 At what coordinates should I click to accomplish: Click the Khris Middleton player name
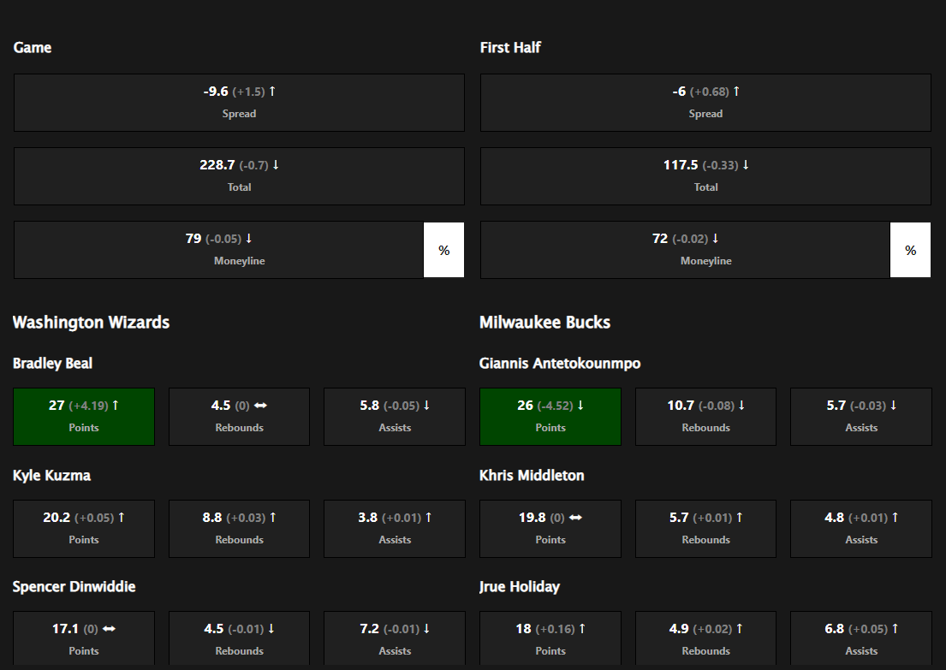tap(532, 476)
